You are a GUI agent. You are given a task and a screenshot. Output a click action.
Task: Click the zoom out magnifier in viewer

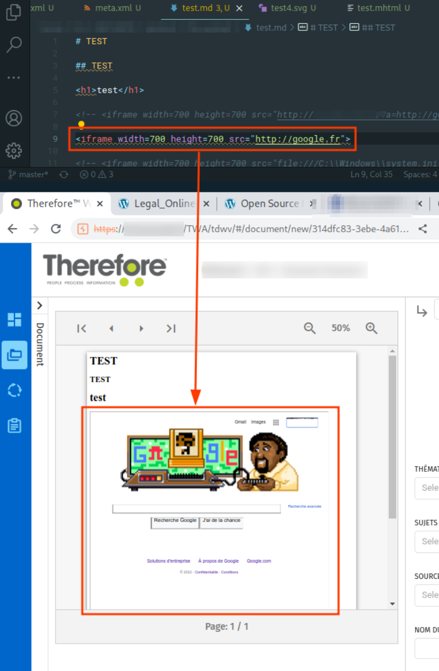310,328
